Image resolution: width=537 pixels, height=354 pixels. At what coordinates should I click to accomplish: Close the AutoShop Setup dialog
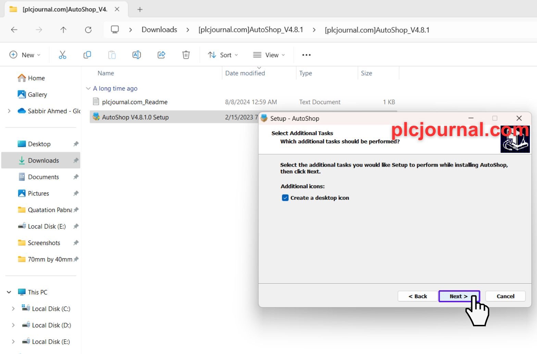[519, 118]
